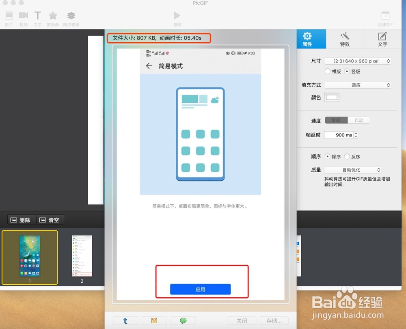Screen dimensions: 406x329
Task: Set speed to 常规 normal
Action: (336, 120)
